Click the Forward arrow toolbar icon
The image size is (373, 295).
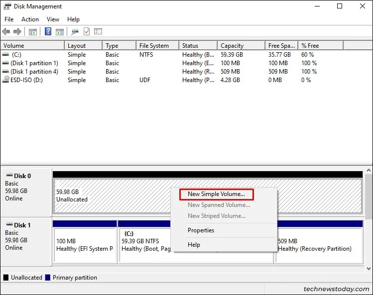[x=17, y=31]
